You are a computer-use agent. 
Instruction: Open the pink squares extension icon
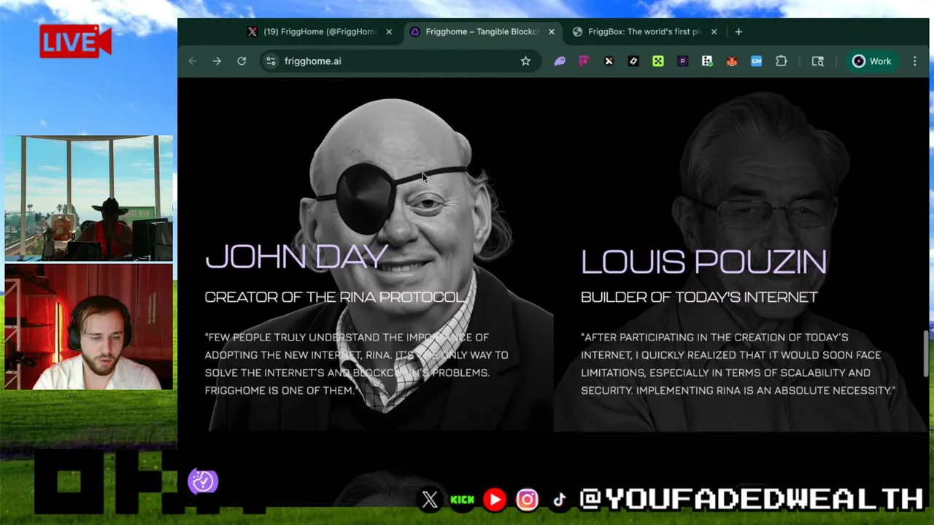[x=584, y=61]
